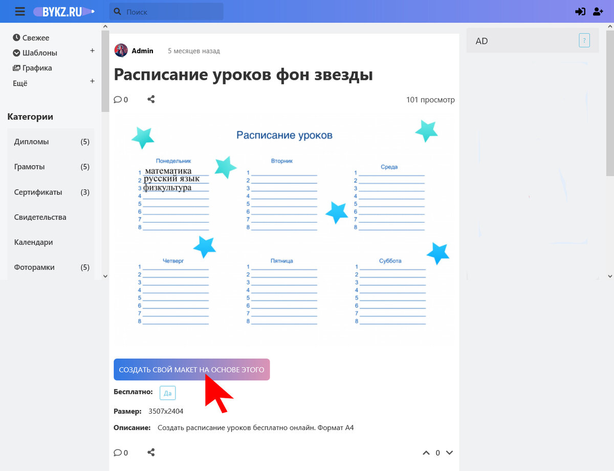Open comments via the speech bubble under the title
This screenshot has width=614, height=471.
[118, 99]
